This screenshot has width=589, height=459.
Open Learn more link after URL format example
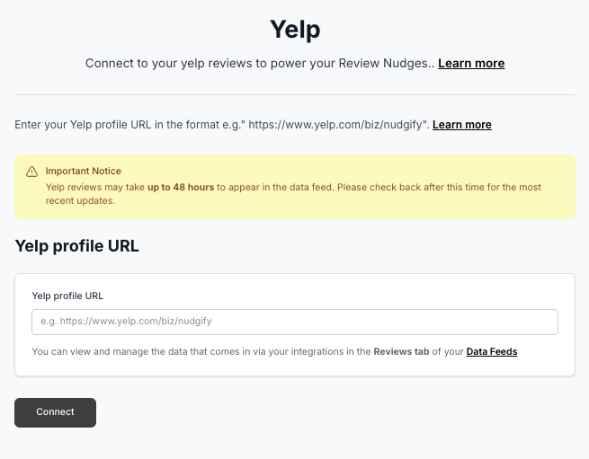pyautogui.click(x=461, y=125)
